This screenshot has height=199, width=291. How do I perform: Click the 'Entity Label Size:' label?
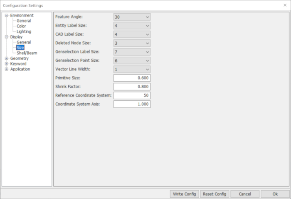coord(71,25)
